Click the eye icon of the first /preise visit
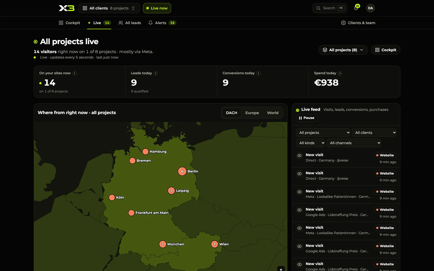This screenshot has width=434, height=271. 299,156
